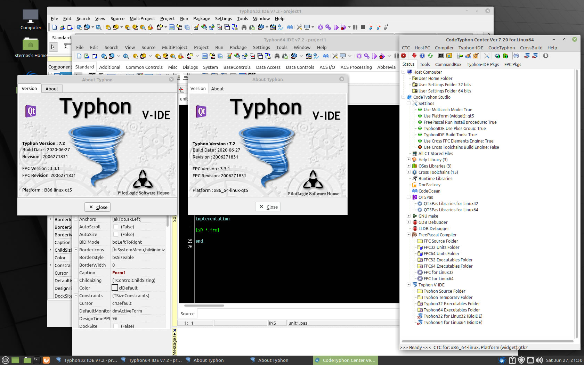Click the red download arrow in CodeTyphon Center
Screen dimensions: 584x365
pyautogui.click(x=414, y=56)
